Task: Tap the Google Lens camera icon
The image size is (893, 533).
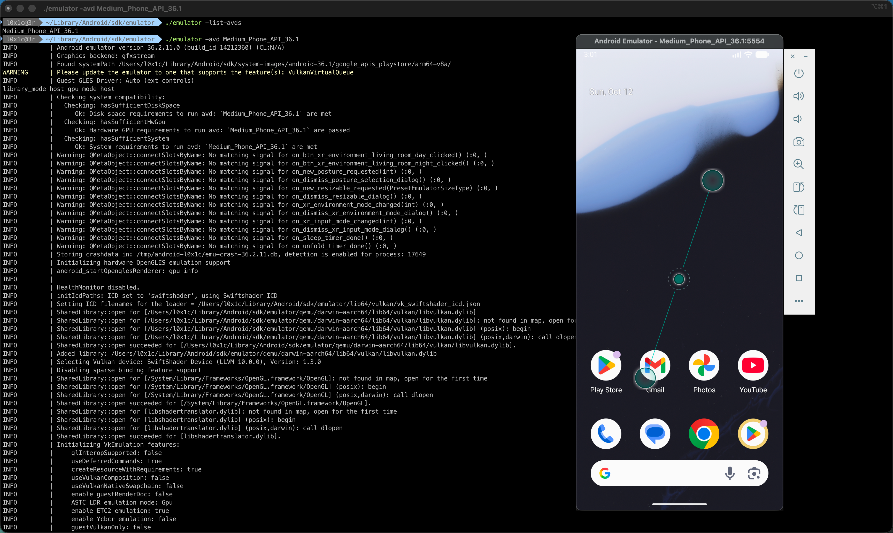Action: tap(754, 473)
